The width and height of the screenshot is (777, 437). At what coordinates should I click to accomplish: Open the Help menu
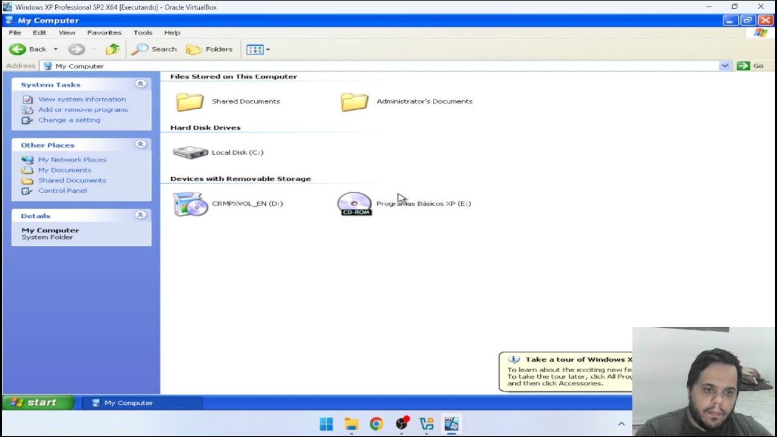click(172, 32)
